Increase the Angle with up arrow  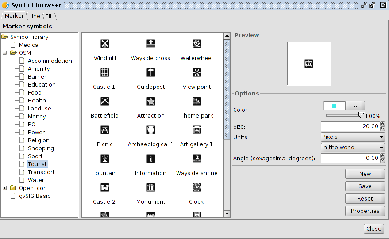382,156
